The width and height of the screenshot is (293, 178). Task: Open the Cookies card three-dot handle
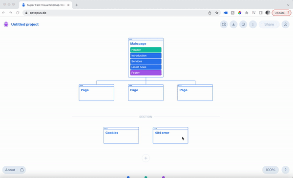coord(106,128)
